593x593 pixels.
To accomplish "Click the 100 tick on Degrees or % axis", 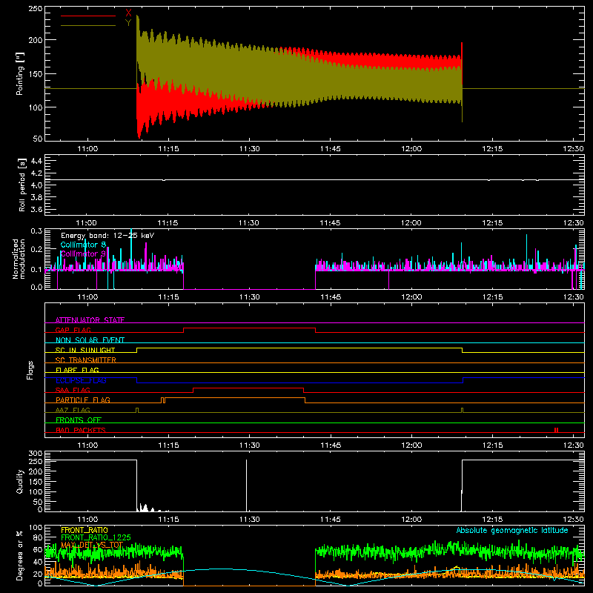I will click(36, 528).
